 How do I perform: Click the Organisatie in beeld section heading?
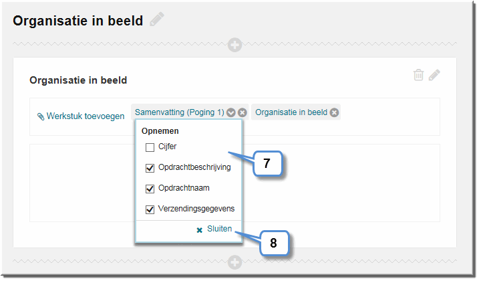[x=78, y=80]
